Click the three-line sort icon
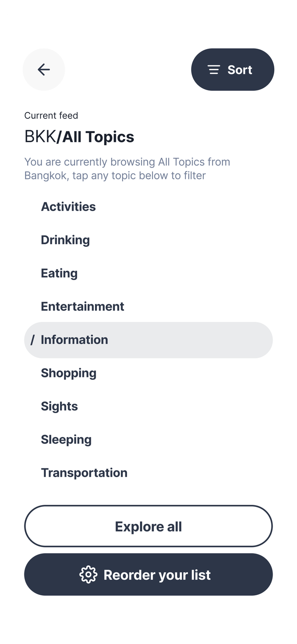This screenshot has width=297, height=644. tap(214, 70)
